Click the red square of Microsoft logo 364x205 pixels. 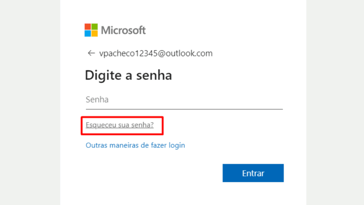coord(88,27)
